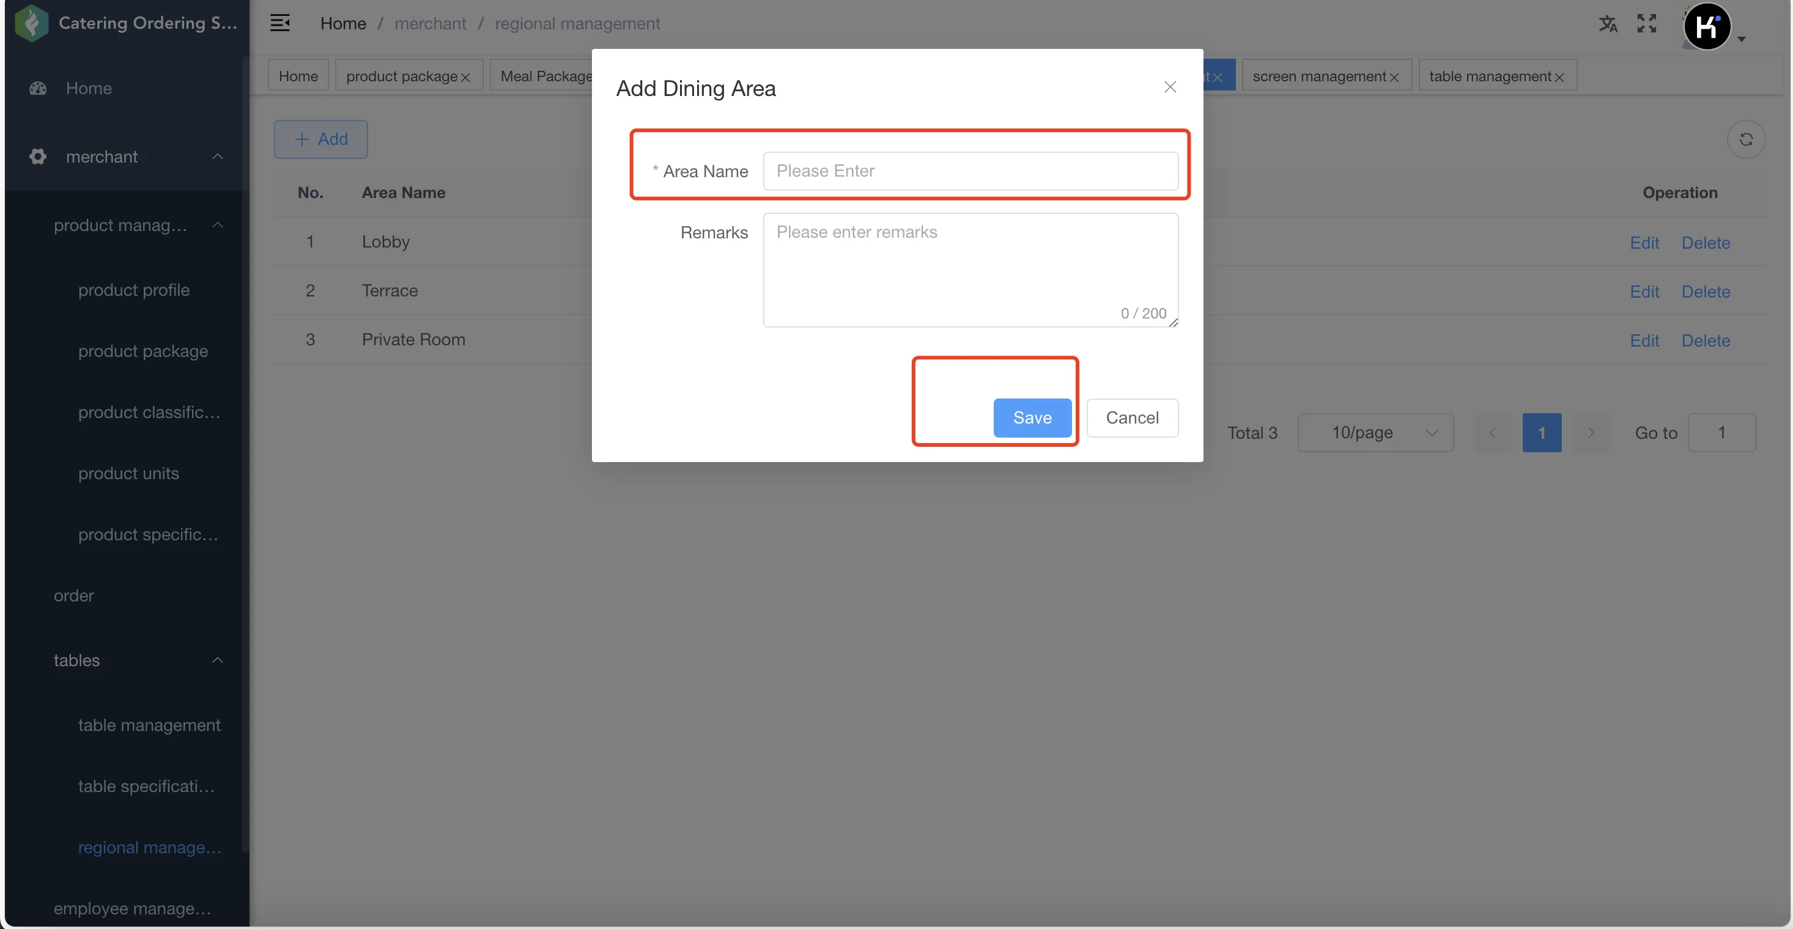Go to previous page arrow
Screen dimensions: 1793x929
coord(1492,433)
